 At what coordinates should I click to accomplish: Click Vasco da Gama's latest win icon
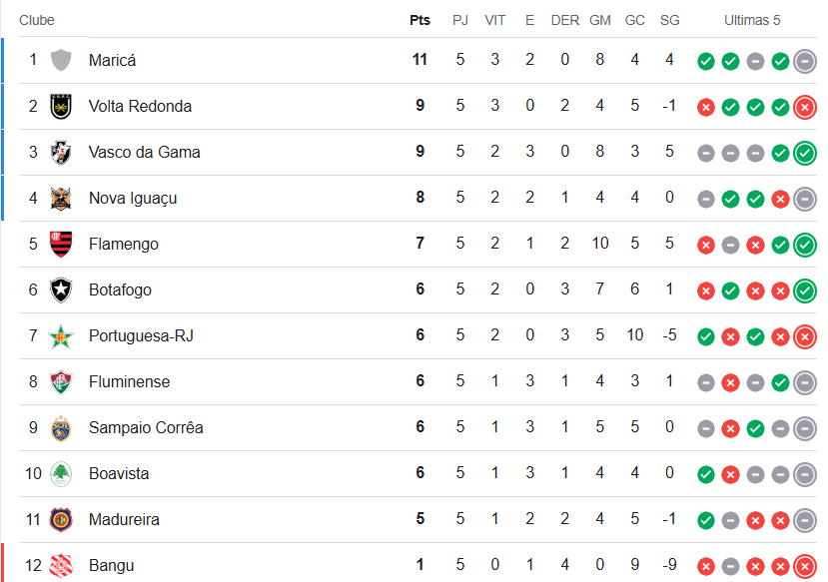coord(805,153)
